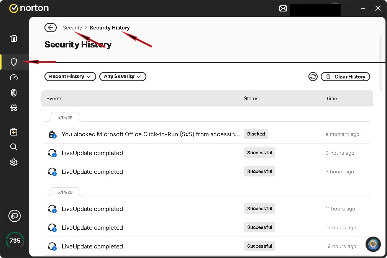Select the Security shield icon in sidebar
The image size is (387, 258).
[x=14, y=62]
